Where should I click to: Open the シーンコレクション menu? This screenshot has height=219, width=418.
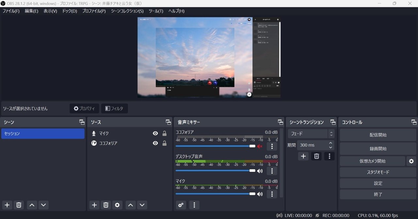click(x=127, y=11)
